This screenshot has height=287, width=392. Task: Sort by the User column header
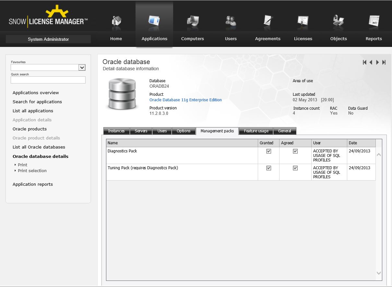tap(329, 143)
